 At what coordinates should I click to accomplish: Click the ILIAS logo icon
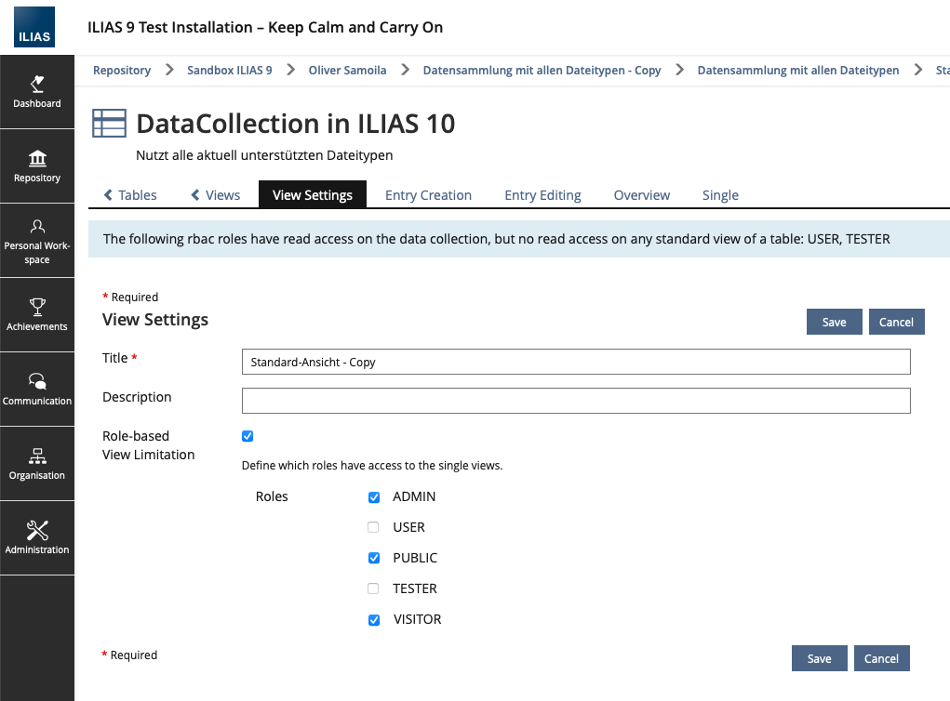pos(34,28)
